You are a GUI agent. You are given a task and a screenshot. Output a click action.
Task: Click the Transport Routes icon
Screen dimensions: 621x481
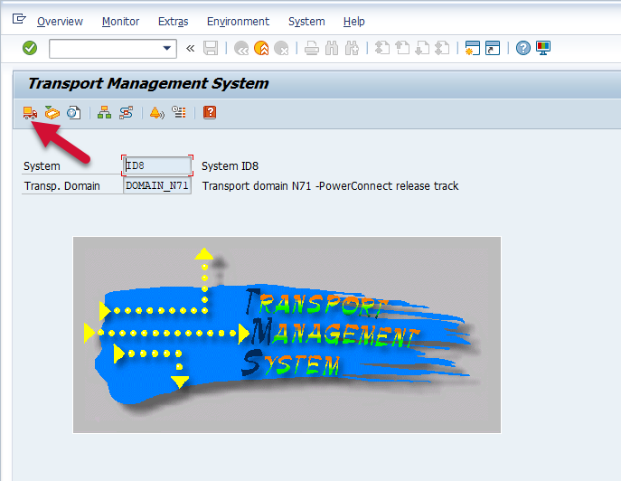click(x=127, y=113)
